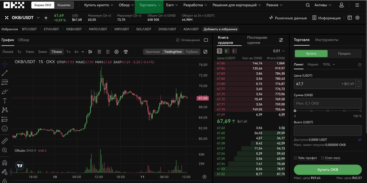Image resolution: width=367 pixels, height=183 pixels.
Task: Switch to the Последние сделки tab
Action: click(x=257, y=40)
